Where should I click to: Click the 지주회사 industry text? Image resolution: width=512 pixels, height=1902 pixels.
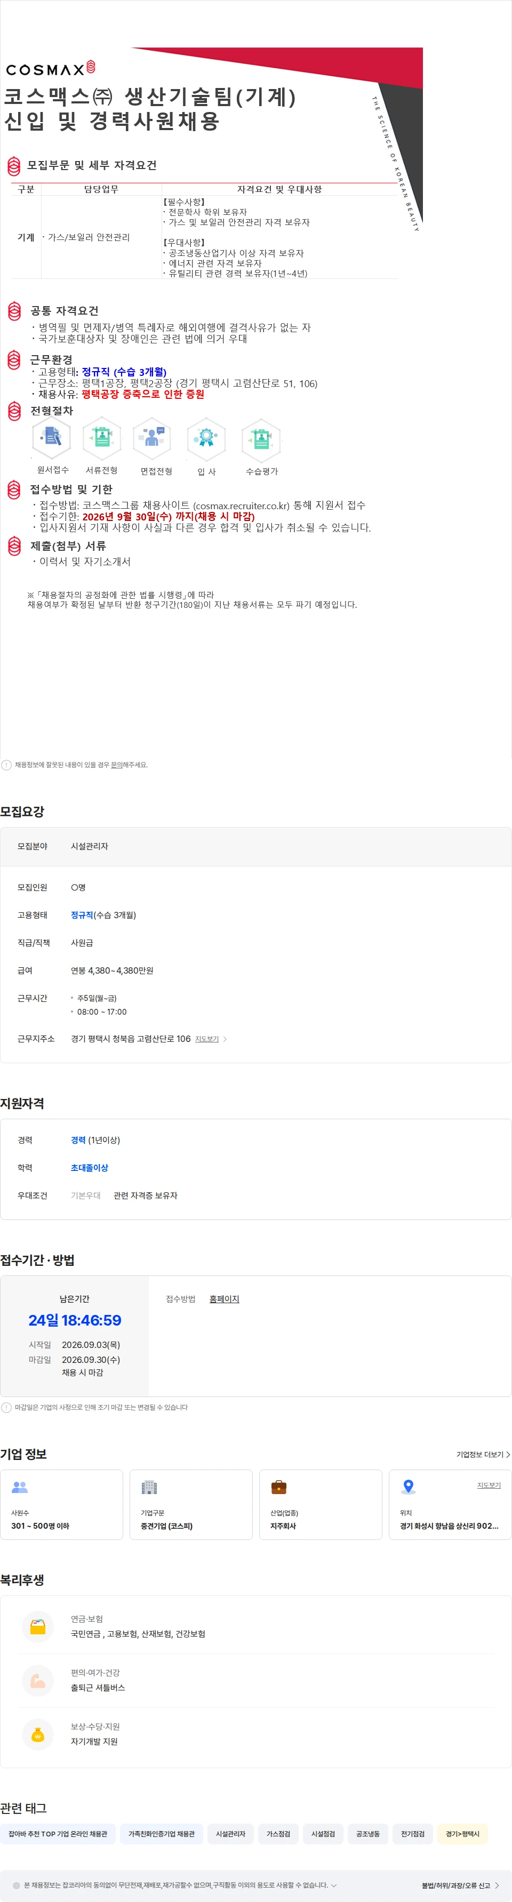tap(283, 1526)
